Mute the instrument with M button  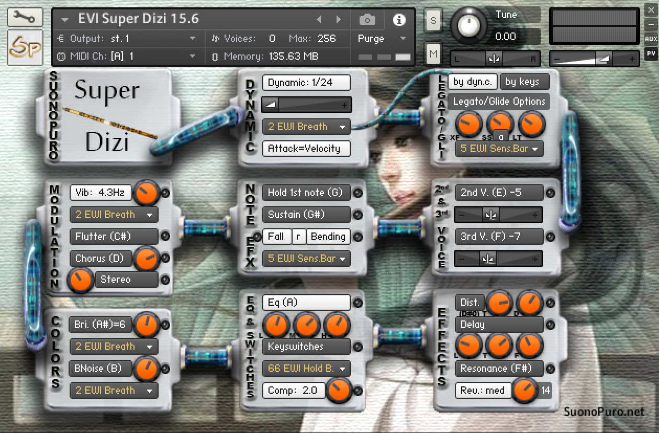coord(433,53)
